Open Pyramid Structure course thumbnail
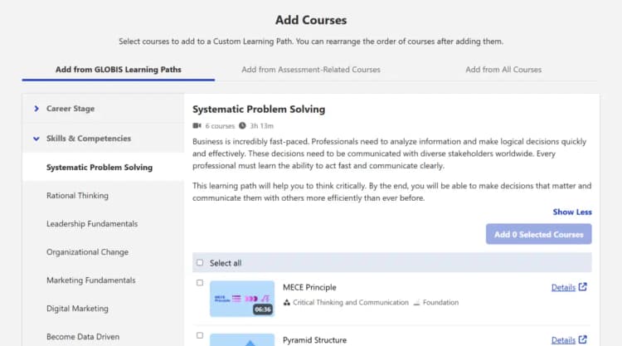This screenshot has width=622, height=346. click(242, 339)
